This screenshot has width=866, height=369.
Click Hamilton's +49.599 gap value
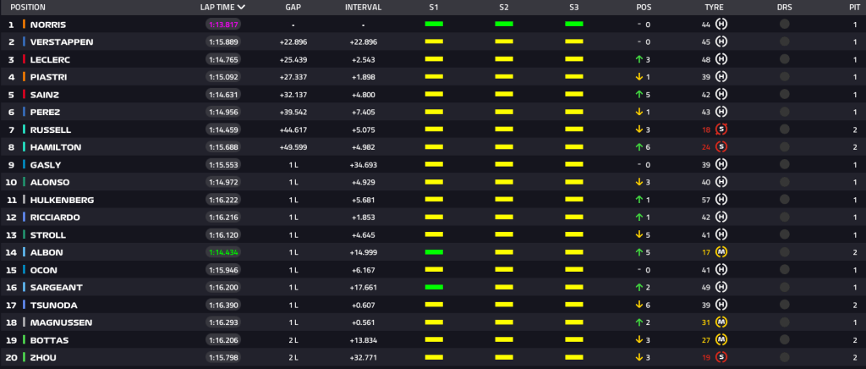[x=293, y=147]
